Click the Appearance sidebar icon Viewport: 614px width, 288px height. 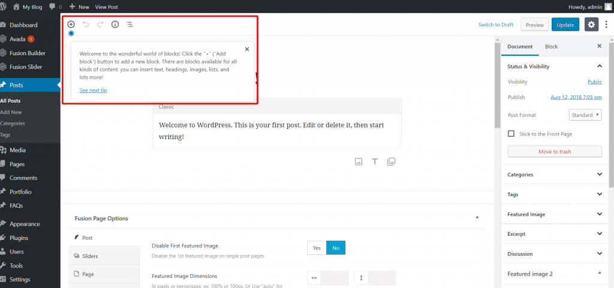pyautogui.click(x=3, y=224)
